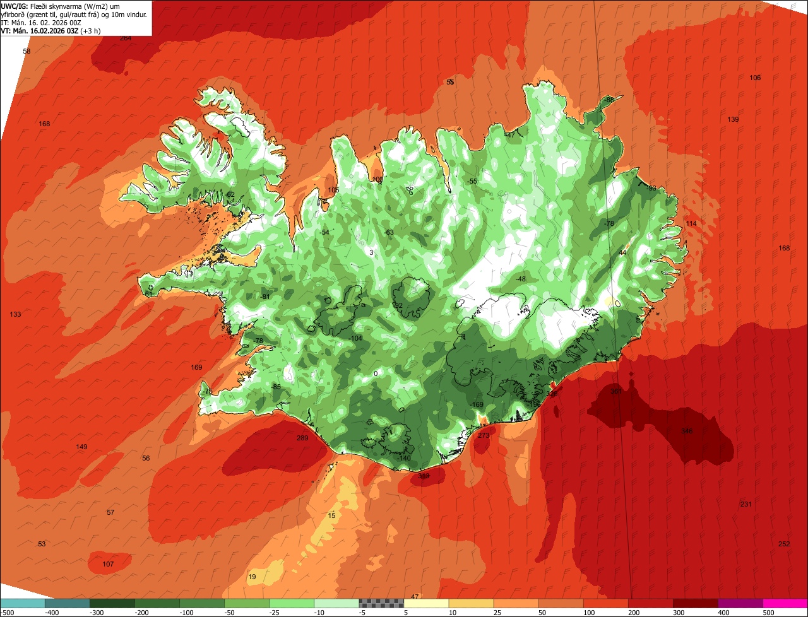Click the teal legend swatch from -400 to -300
The image size is (808, 617).
[68, 603]
